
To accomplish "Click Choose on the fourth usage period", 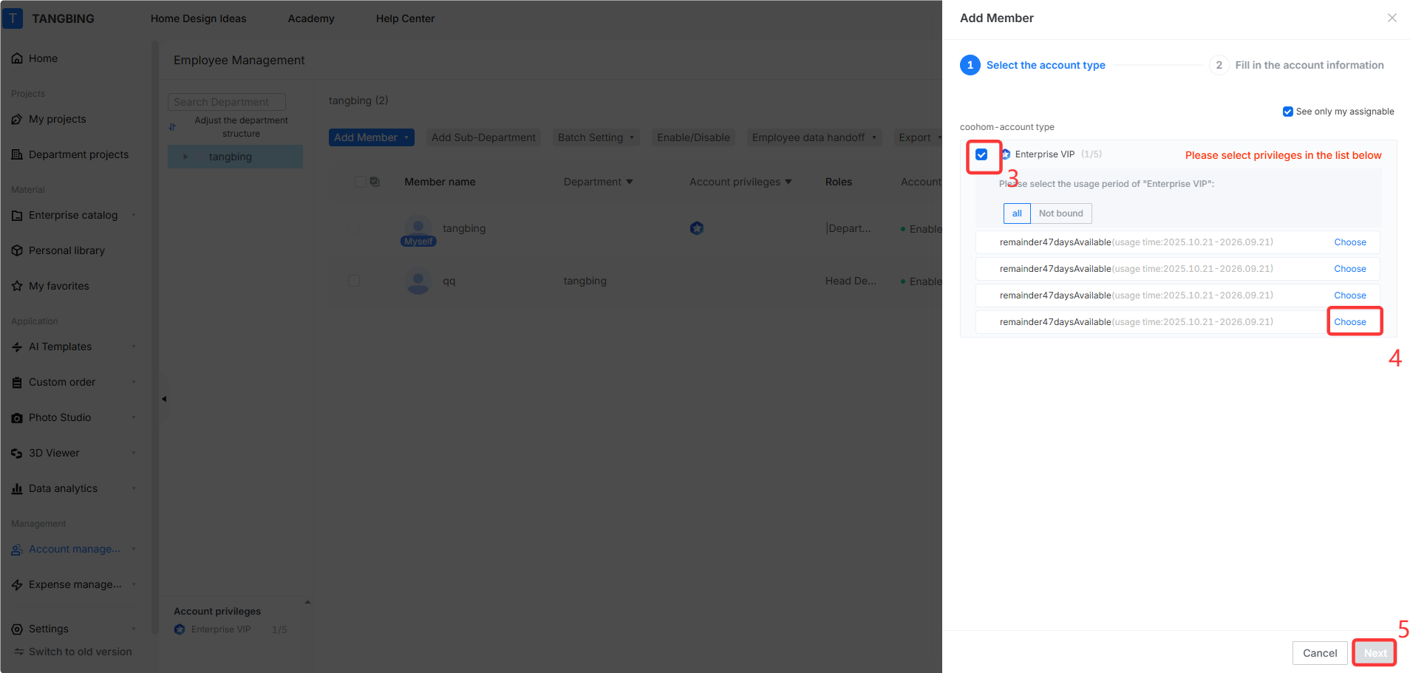I will 1350,322.
